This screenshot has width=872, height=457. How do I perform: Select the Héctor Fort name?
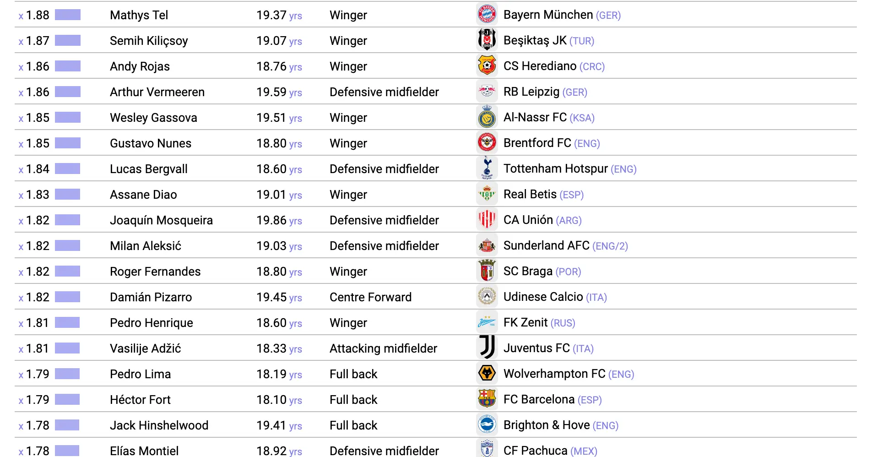140,400
